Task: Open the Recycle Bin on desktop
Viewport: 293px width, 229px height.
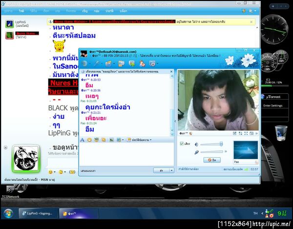Action: 281,133
